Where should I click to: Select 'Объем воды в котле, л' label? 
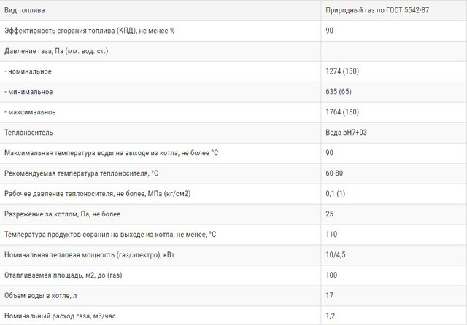coord(41,296)
